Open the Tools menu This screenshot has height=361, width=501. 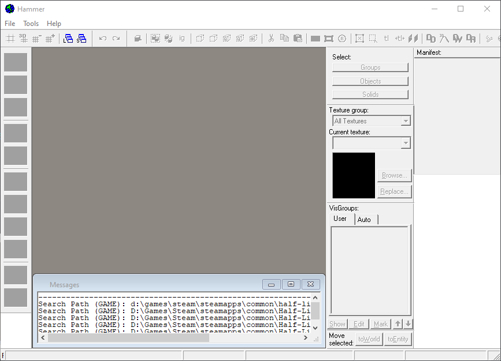pos(31,24)
